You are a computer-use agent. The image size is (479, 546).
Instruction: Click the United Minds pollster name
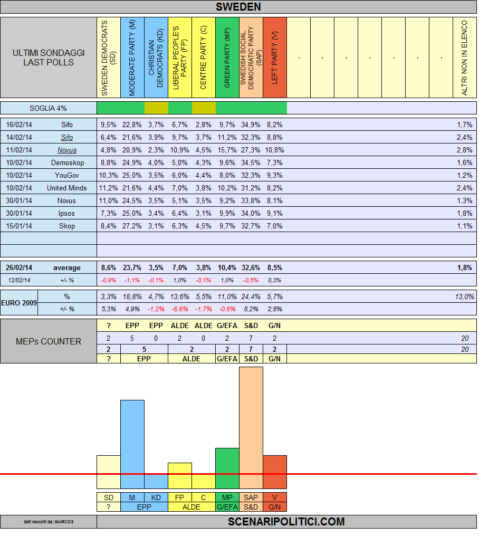pos(67,188)
